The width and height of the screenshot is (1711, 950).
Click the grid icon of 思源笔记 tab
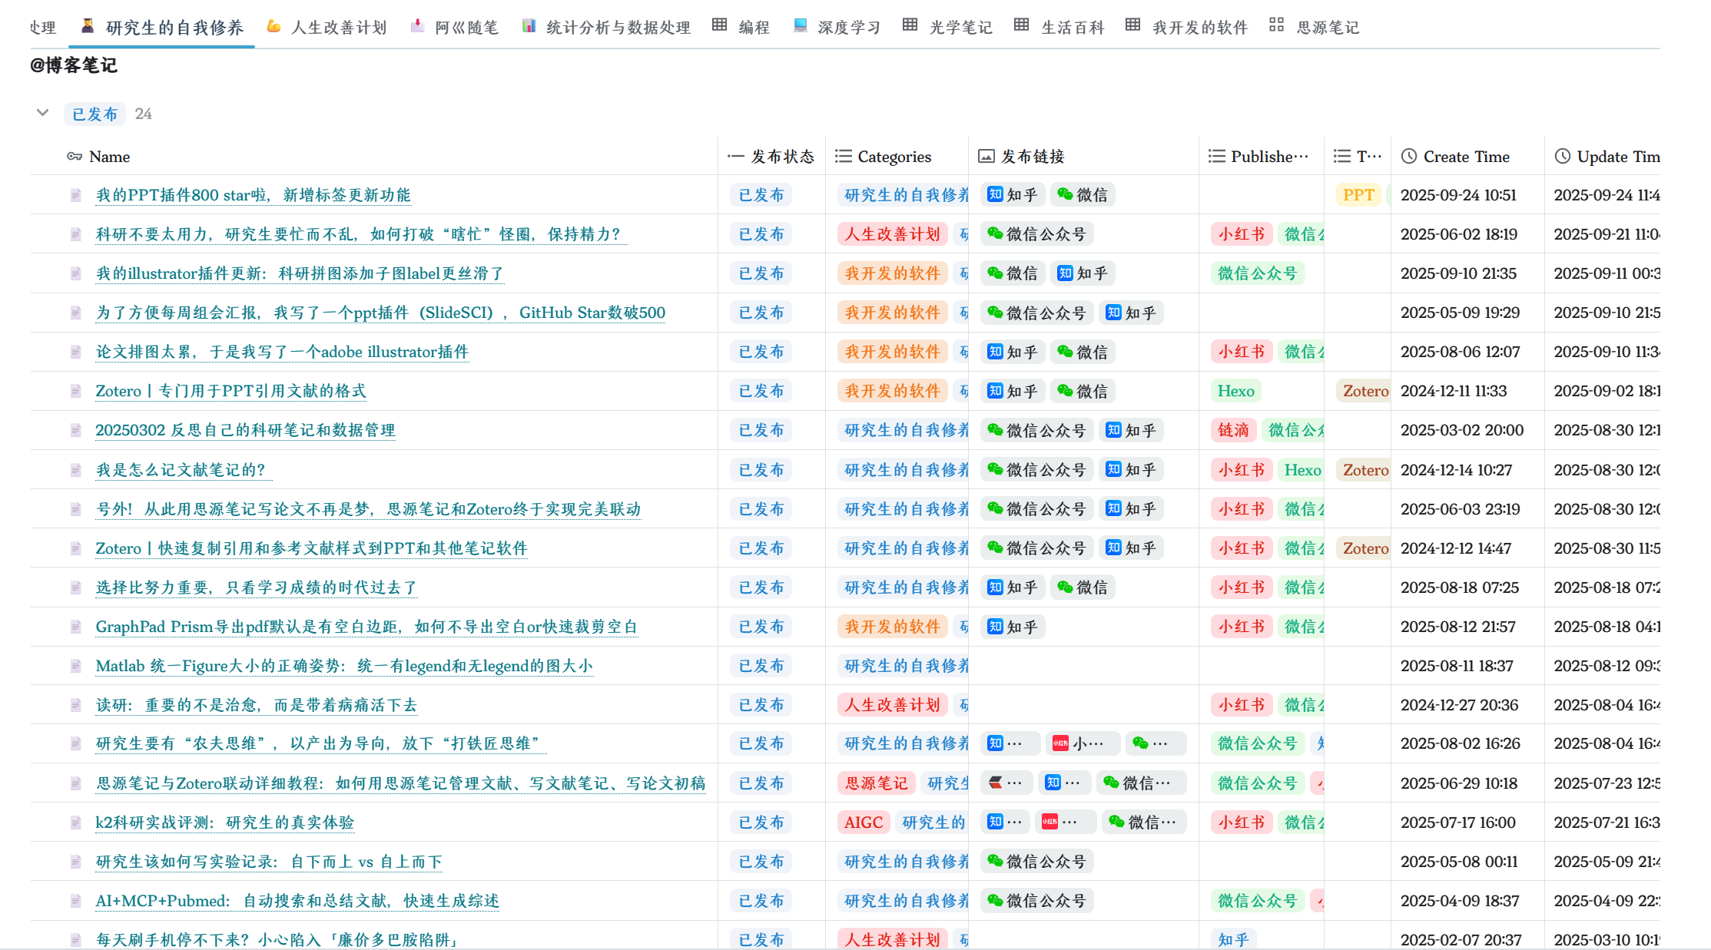[x=1276, y=25]
